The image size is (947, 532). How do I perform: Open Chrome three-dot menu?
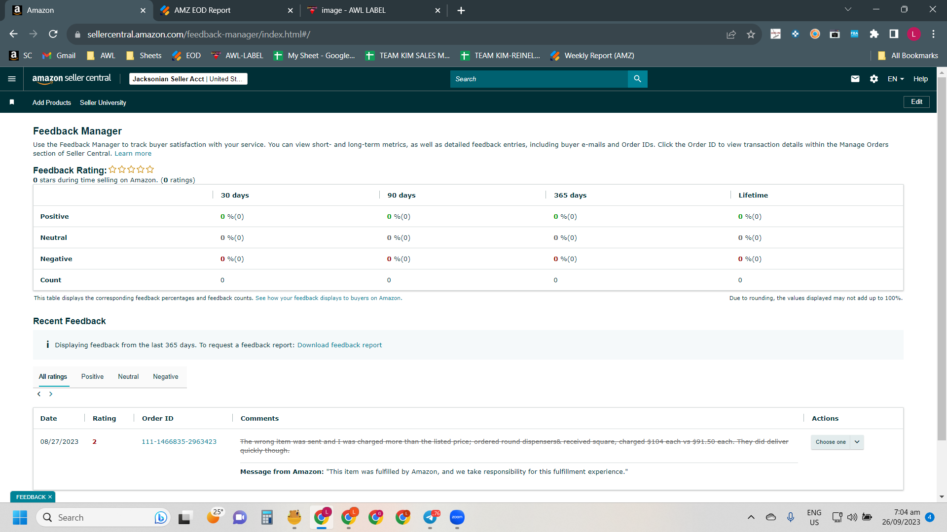(x=933, y=34)
